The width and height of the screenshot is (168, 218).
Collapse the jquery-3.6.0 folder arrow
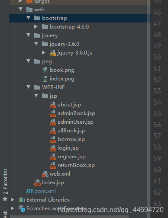[x=36, y=44]
